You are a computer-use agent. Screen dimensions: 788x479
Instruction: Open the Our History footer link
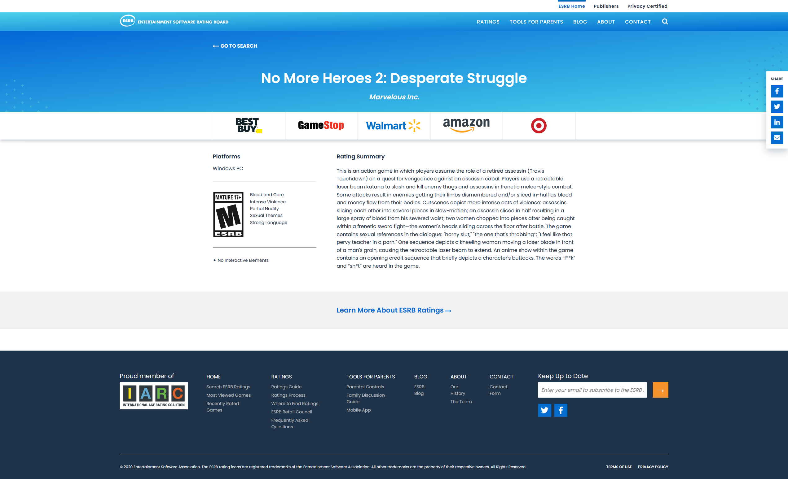pos(458,390)
